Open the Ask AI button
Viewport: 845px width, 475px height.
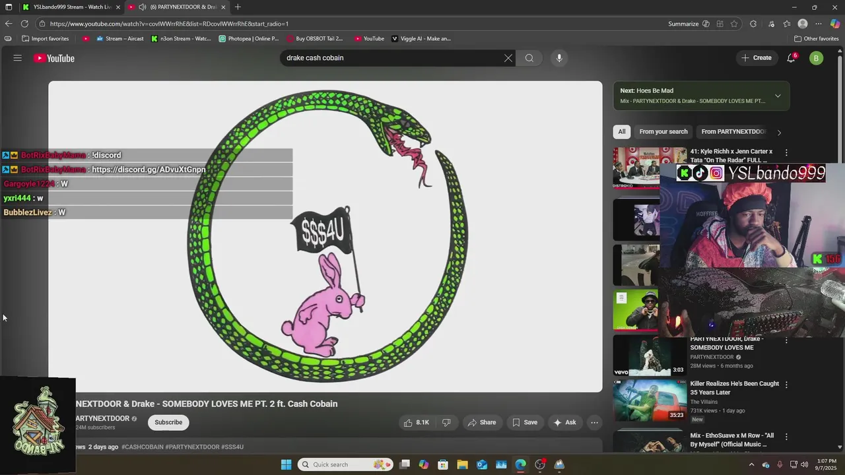tap(564, 422)
